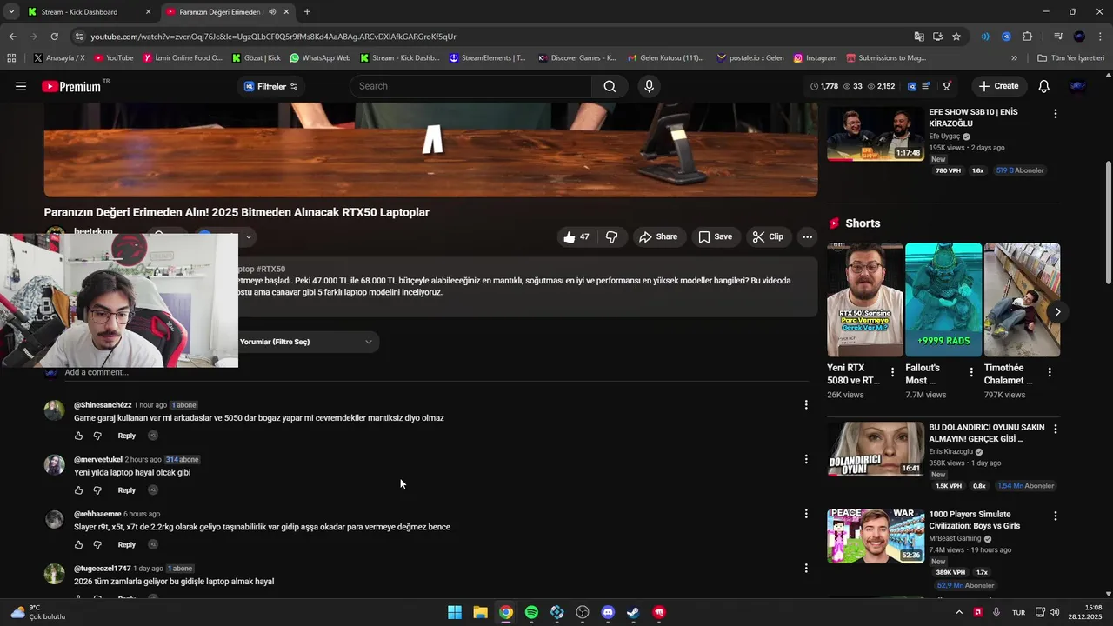Open YouTube notifications bell
This screenshot has height=626, width=1113.
click(x=1044, y=86)
